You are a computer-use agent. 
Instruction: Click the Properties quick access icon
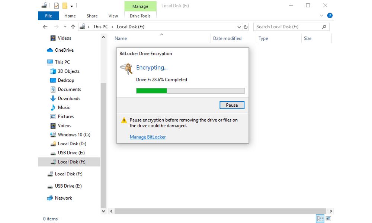tap(57, 6)
